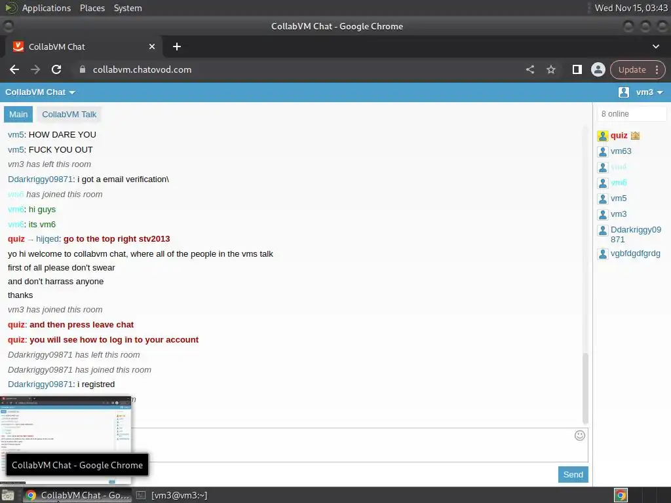Click vgbfdgdfgrdg's avatar icon in user list
Viewport: 671px width, 503px height.
tap(603, 254)
